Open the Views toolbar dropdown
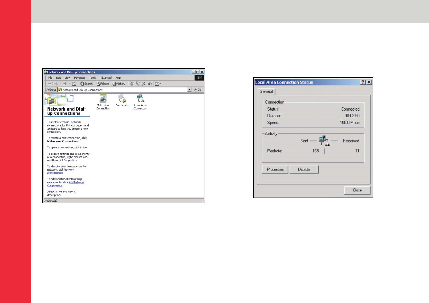This screenshot has width=429, height=303. coord(158,84)
